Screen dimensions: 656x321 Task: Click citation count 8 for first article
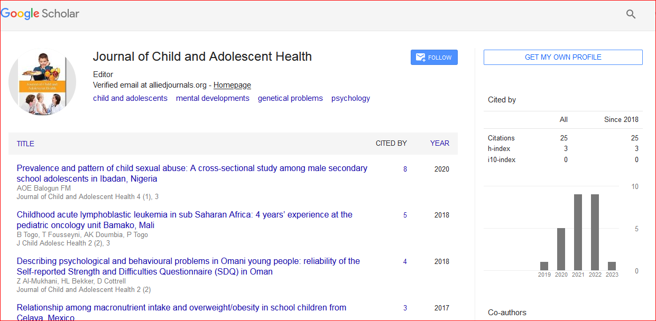405,169
